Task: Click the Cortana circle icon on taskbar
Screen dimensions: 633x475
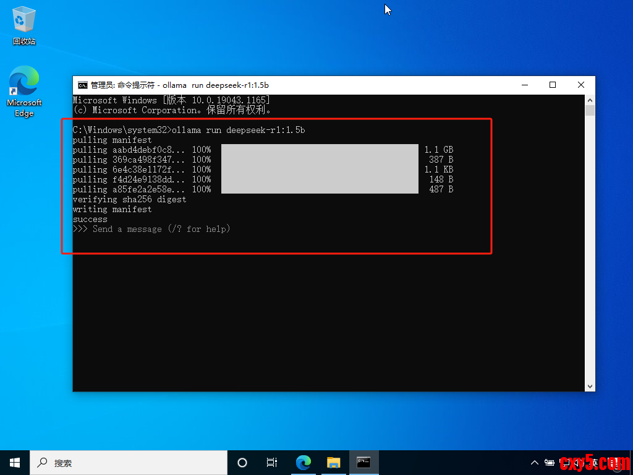Action: tap(242, 462)
